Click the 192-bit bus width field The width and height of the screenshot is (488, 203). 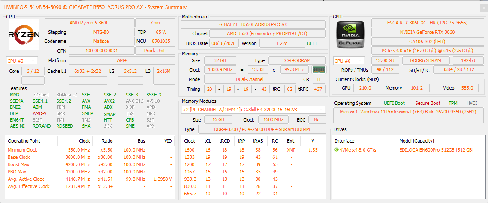[x=468, y=60]
